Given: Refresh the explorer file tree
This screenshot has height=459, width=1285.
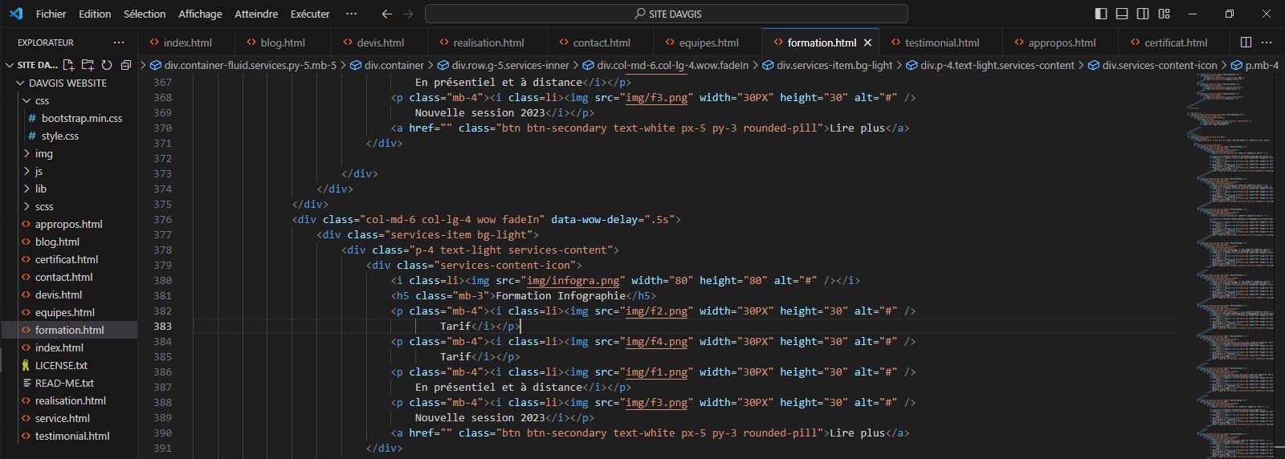Looking at the screenshot, I should pos(107,65).
